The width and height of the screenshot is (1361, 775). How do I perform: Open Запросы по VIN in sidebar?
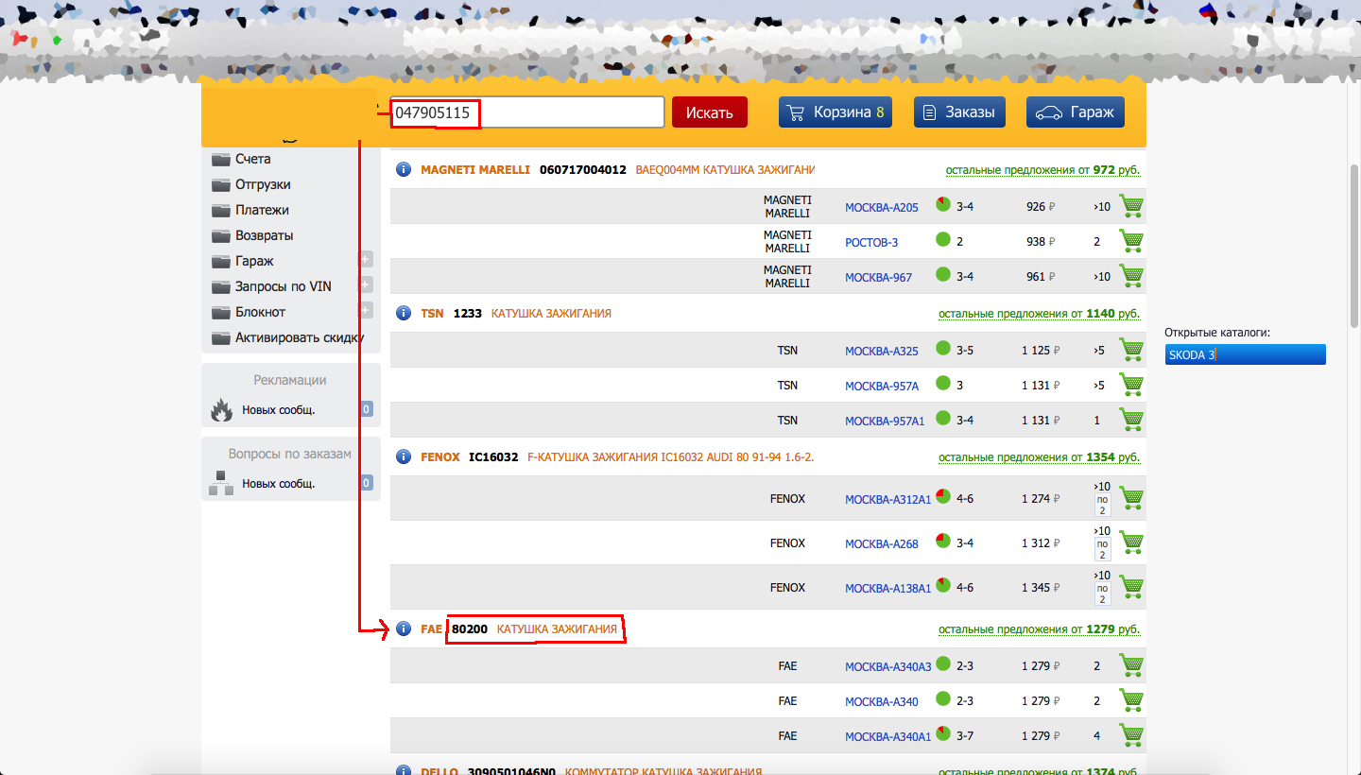coord(283,286)
